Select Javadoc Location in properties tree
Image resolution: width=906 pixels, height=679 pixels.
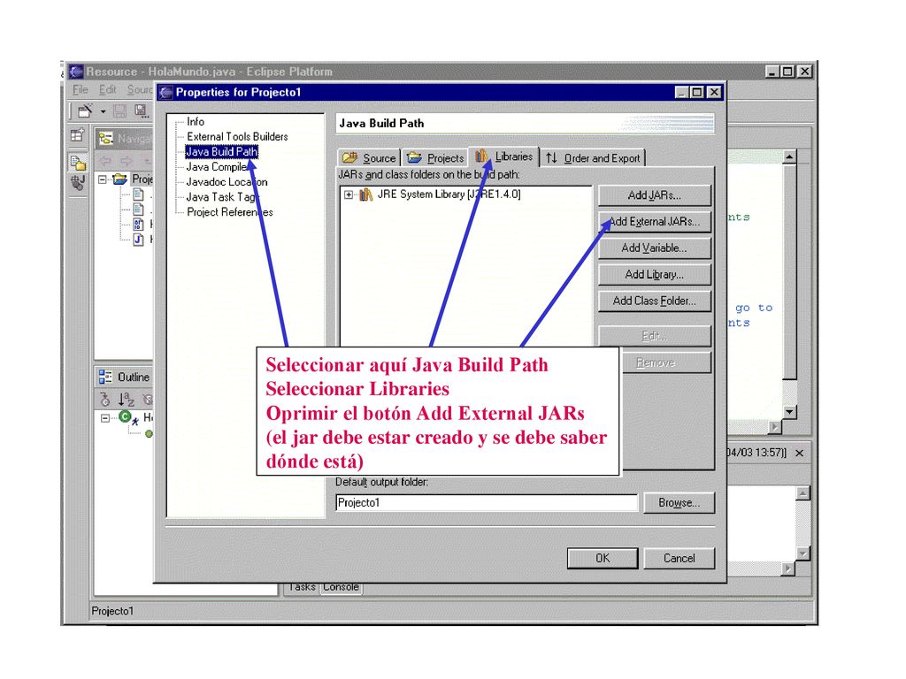(226, 182)
